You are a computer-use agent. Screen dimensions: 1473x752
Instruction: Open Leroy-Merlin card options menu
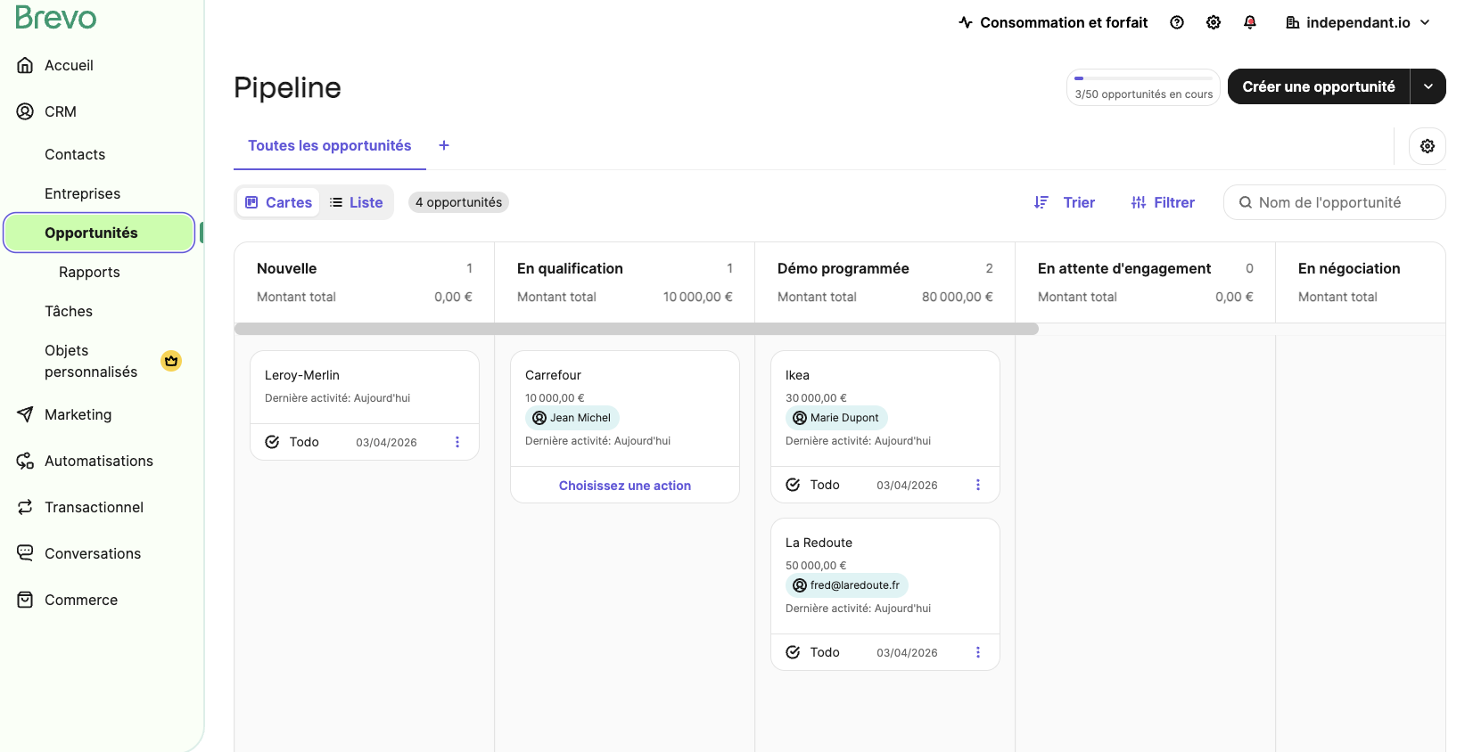click(x=457, y=442)
